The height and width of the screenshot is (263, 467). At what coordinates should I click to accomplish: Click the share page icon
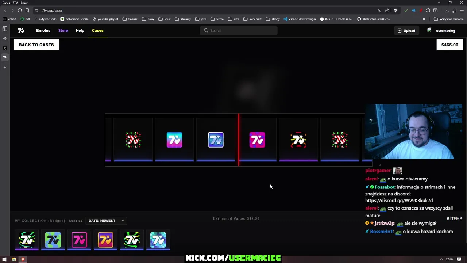(387, 11)
